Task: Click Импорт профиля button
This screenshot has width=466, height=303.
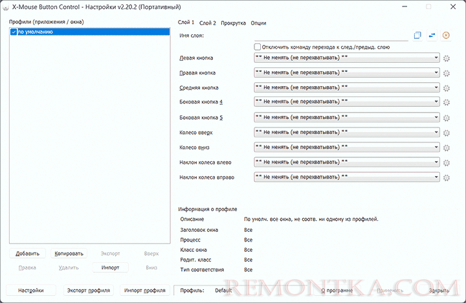Action: [x=145, y=291]
